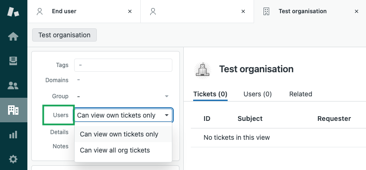The image size is (366, 170).
Task: Close the unnamed user tab
Action: click(x=243, y=11)
